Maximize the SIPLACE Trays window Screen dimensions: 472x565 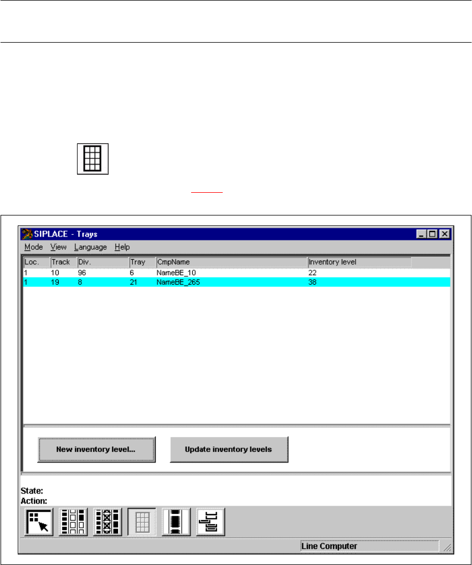[432, 234]
